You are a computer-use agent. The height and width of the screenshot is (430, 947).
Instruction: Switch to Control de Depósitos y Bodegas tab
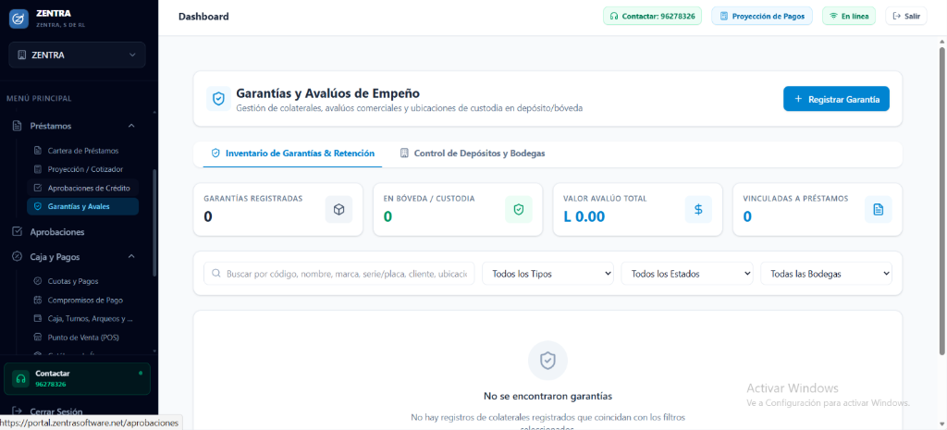point(473,154)
